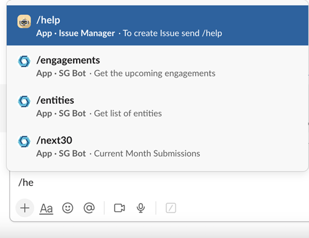309x238 pixels.
Task: Open the plus attachments menu
Action: click(25, 208)
